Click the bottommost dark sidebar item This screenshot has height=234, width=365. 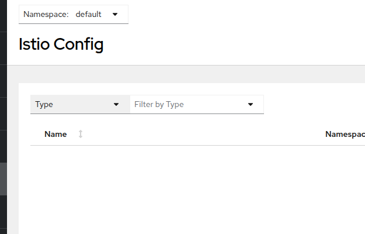coord(4,231)
